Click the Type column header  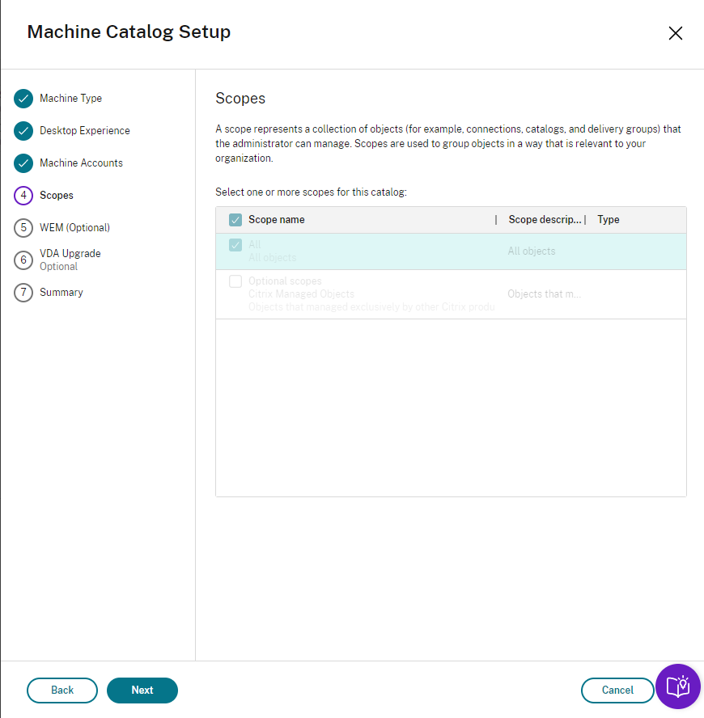pos(609,220)
